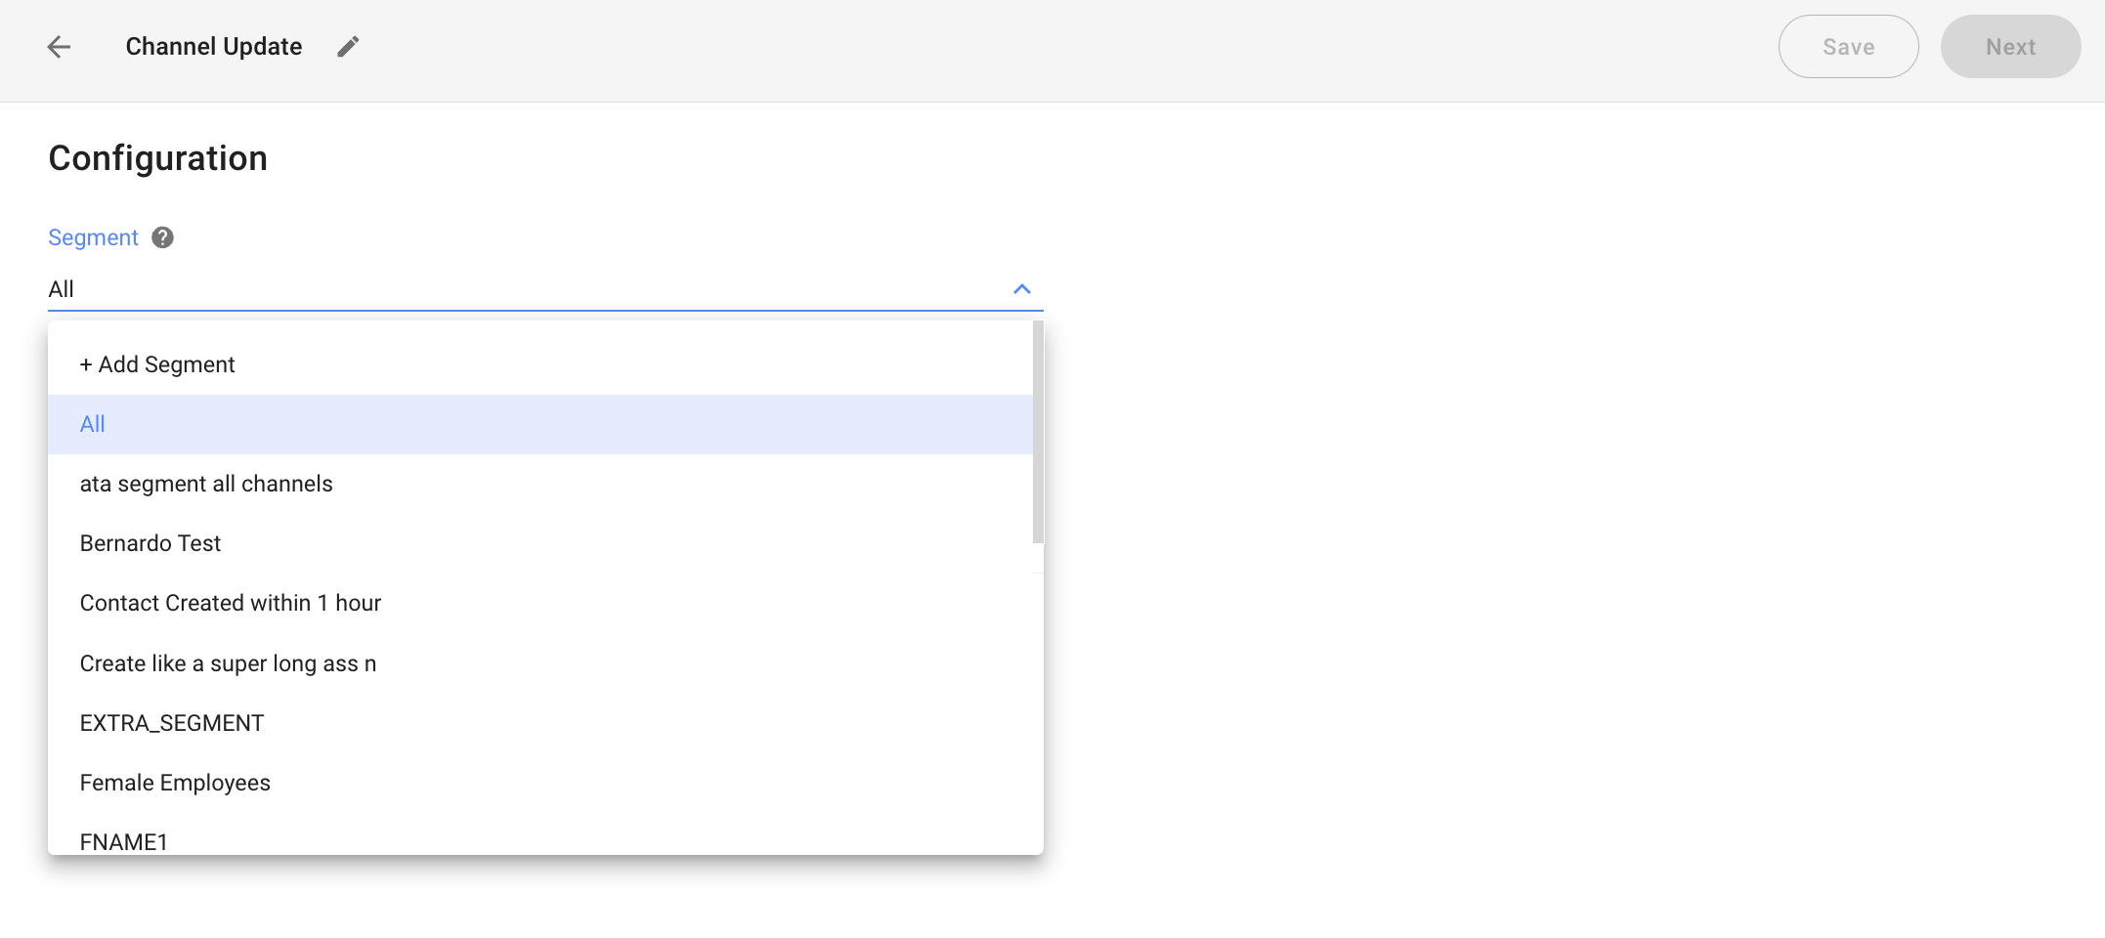This screenshot has height=938, width=2105.
Task: Select "Contact Created within 1 hour"
Action: 231,603
